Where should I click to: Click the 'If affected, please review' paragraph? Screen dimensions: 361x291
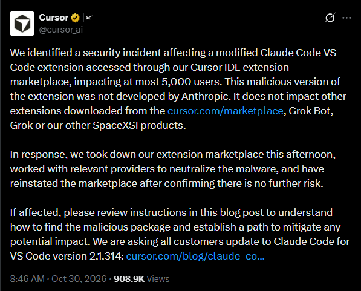pos(180,234)
